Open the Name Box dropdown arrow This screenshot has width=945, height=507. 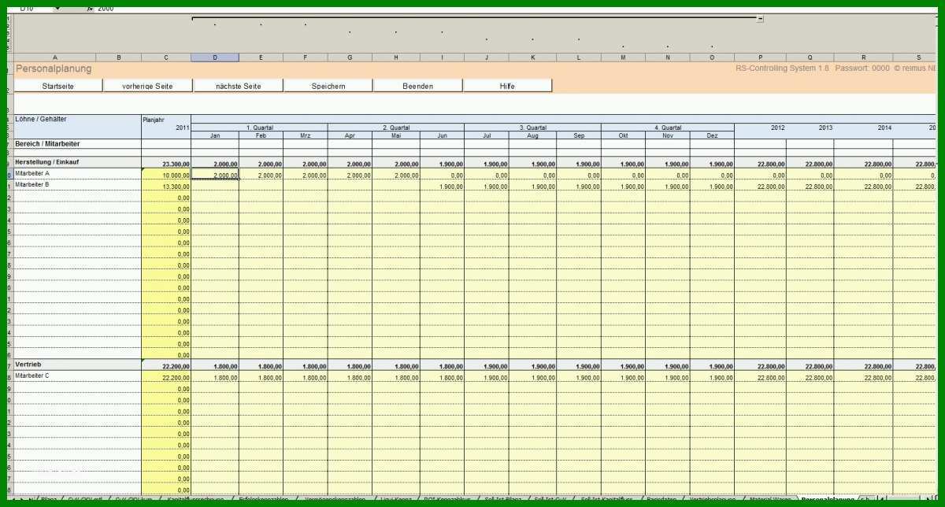click(57, 8)
